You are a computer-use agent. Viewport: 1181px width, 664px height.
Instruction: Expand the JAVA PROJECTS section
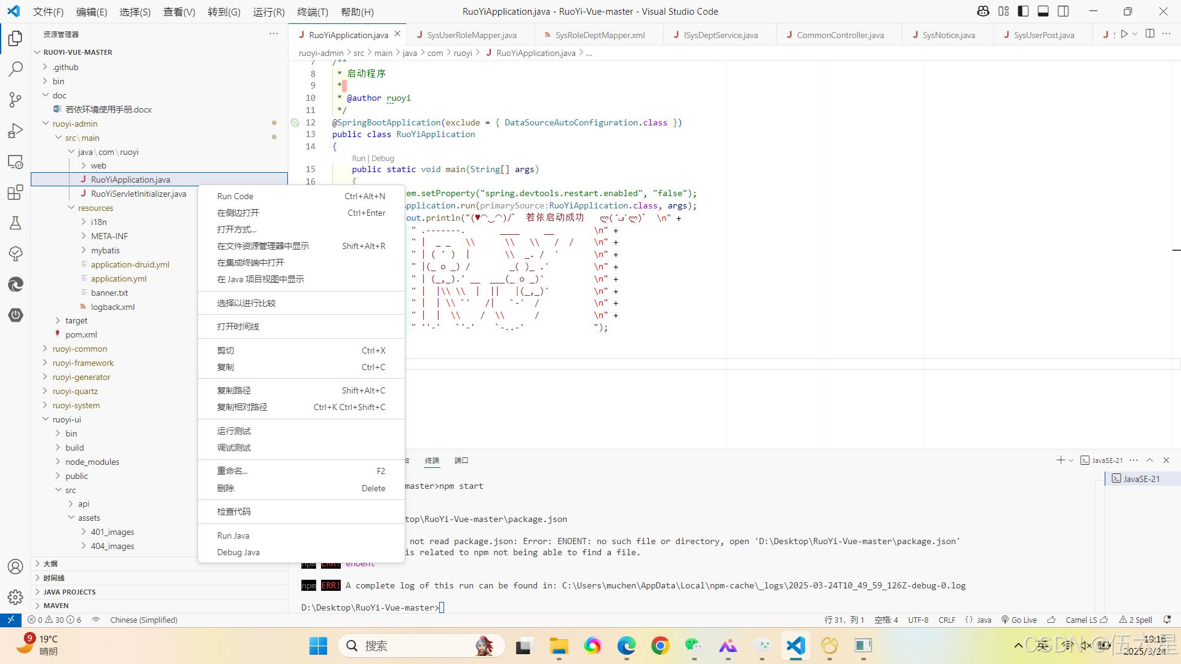point(69,591)
